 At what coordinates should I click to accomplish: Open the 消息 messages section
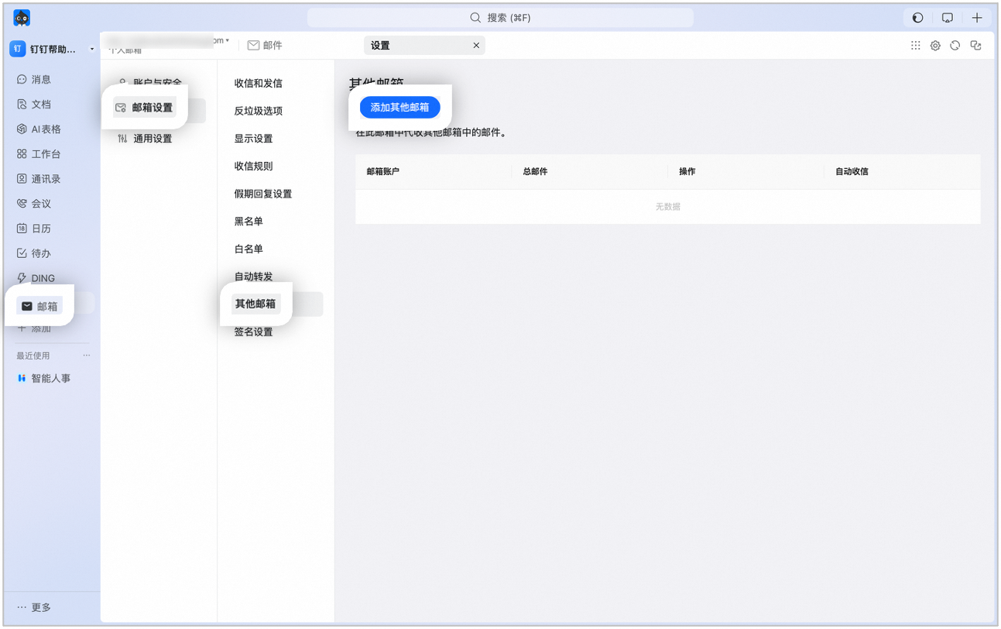pyautogui.click(x=34, y=79)
